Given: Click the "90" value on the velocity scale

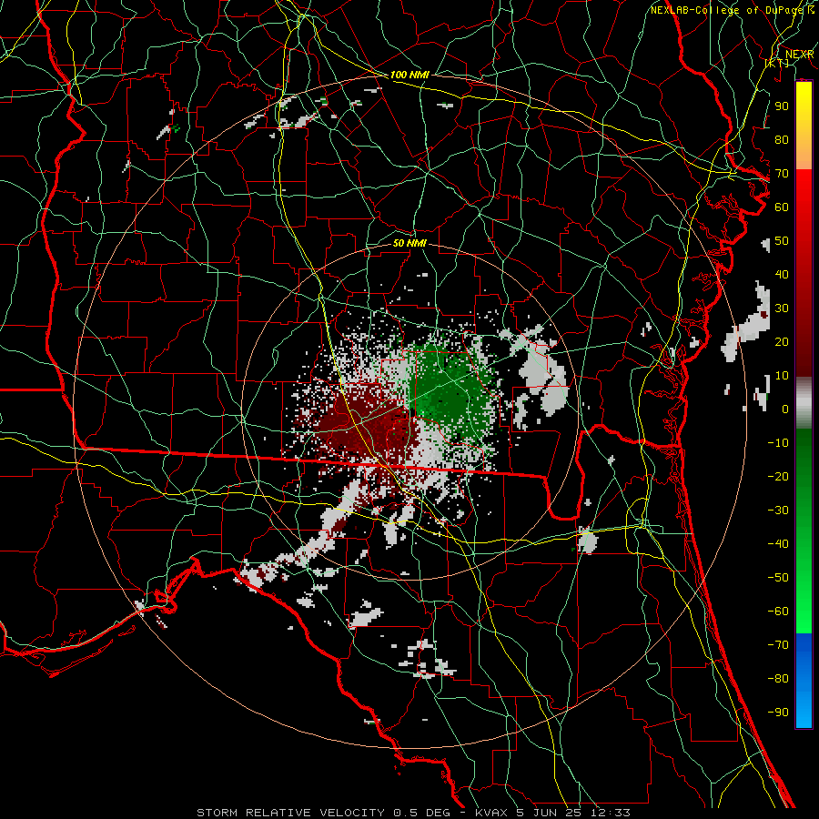Looking at the screenshot, I should click(x=782, y=106).
